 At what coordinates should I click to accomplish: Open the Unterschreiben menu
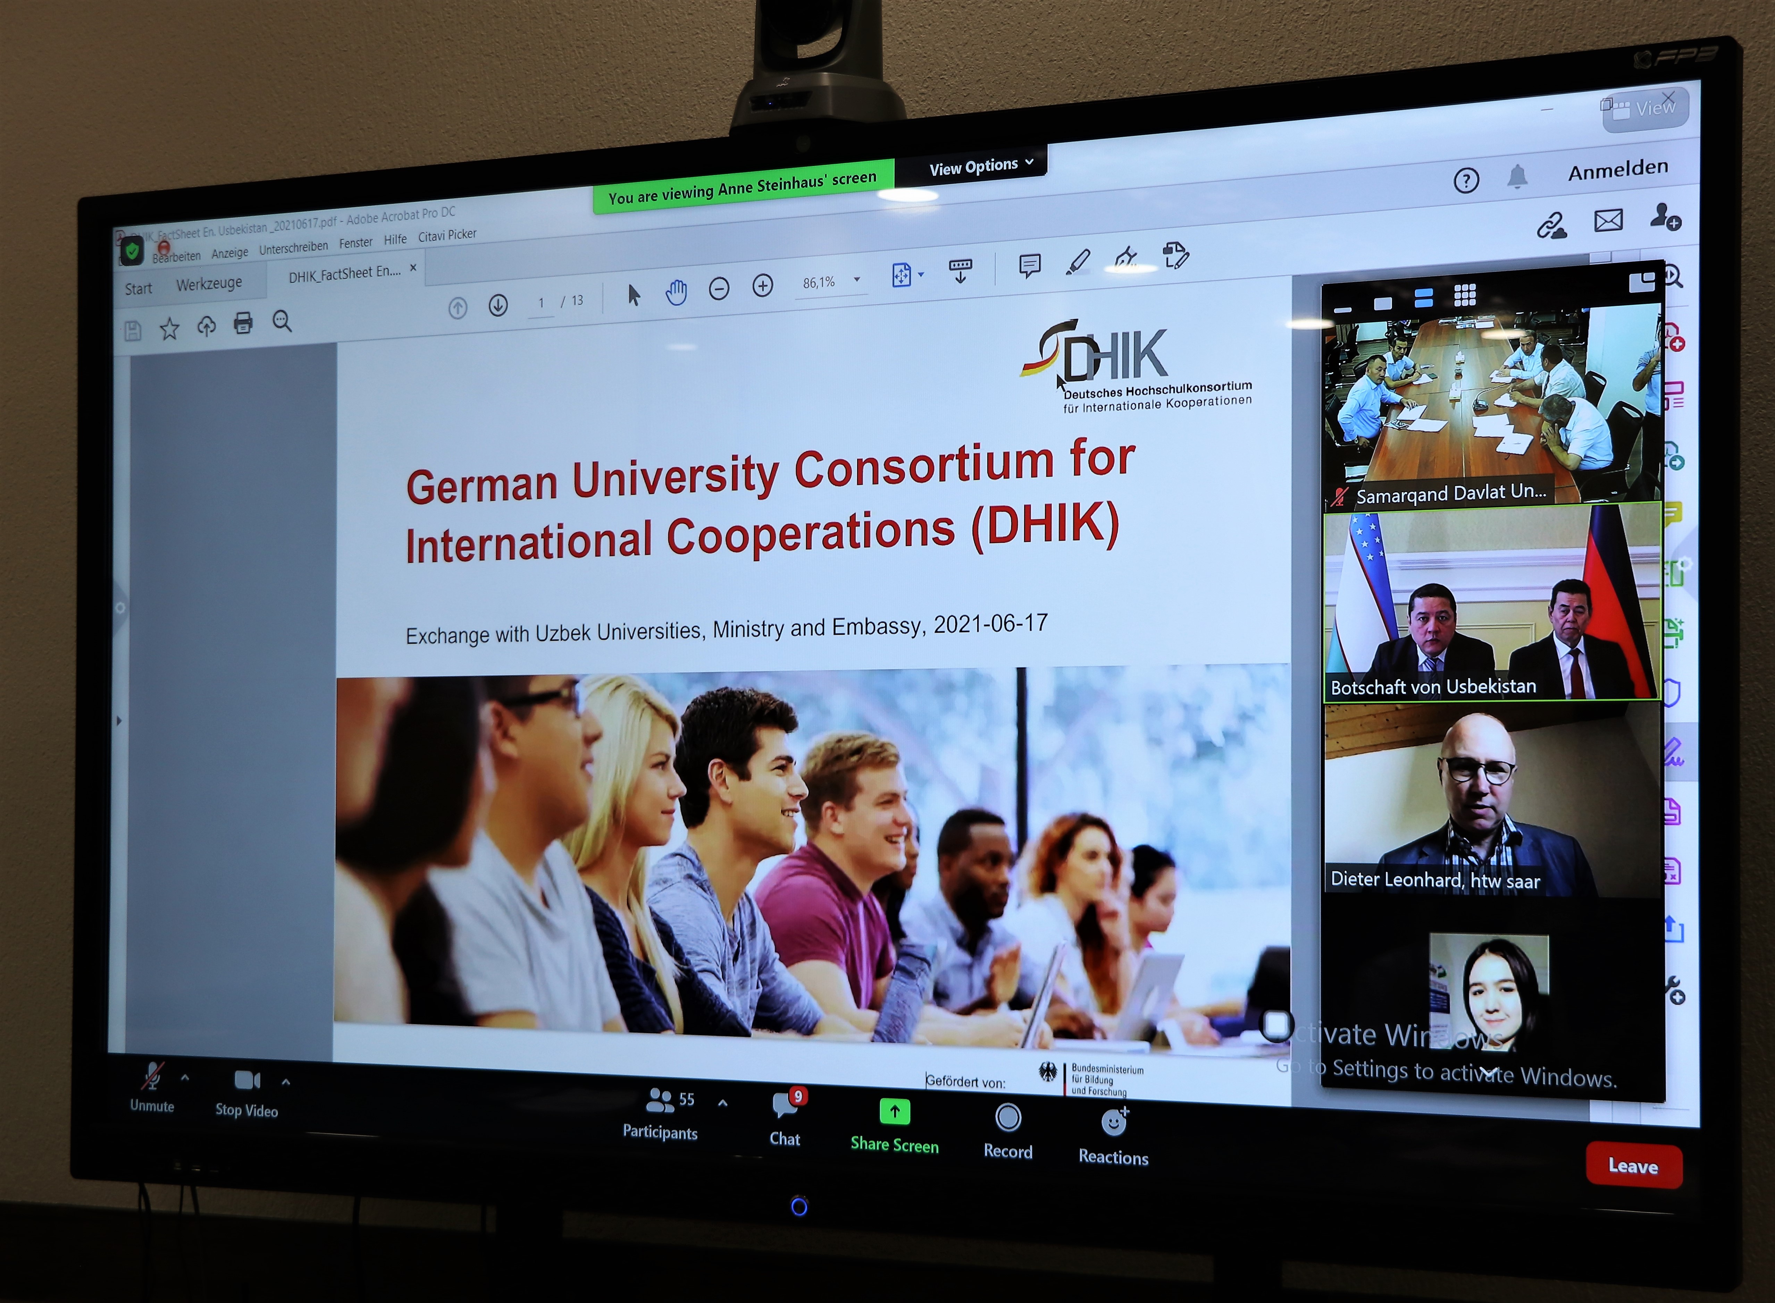[x=293, y=248]
